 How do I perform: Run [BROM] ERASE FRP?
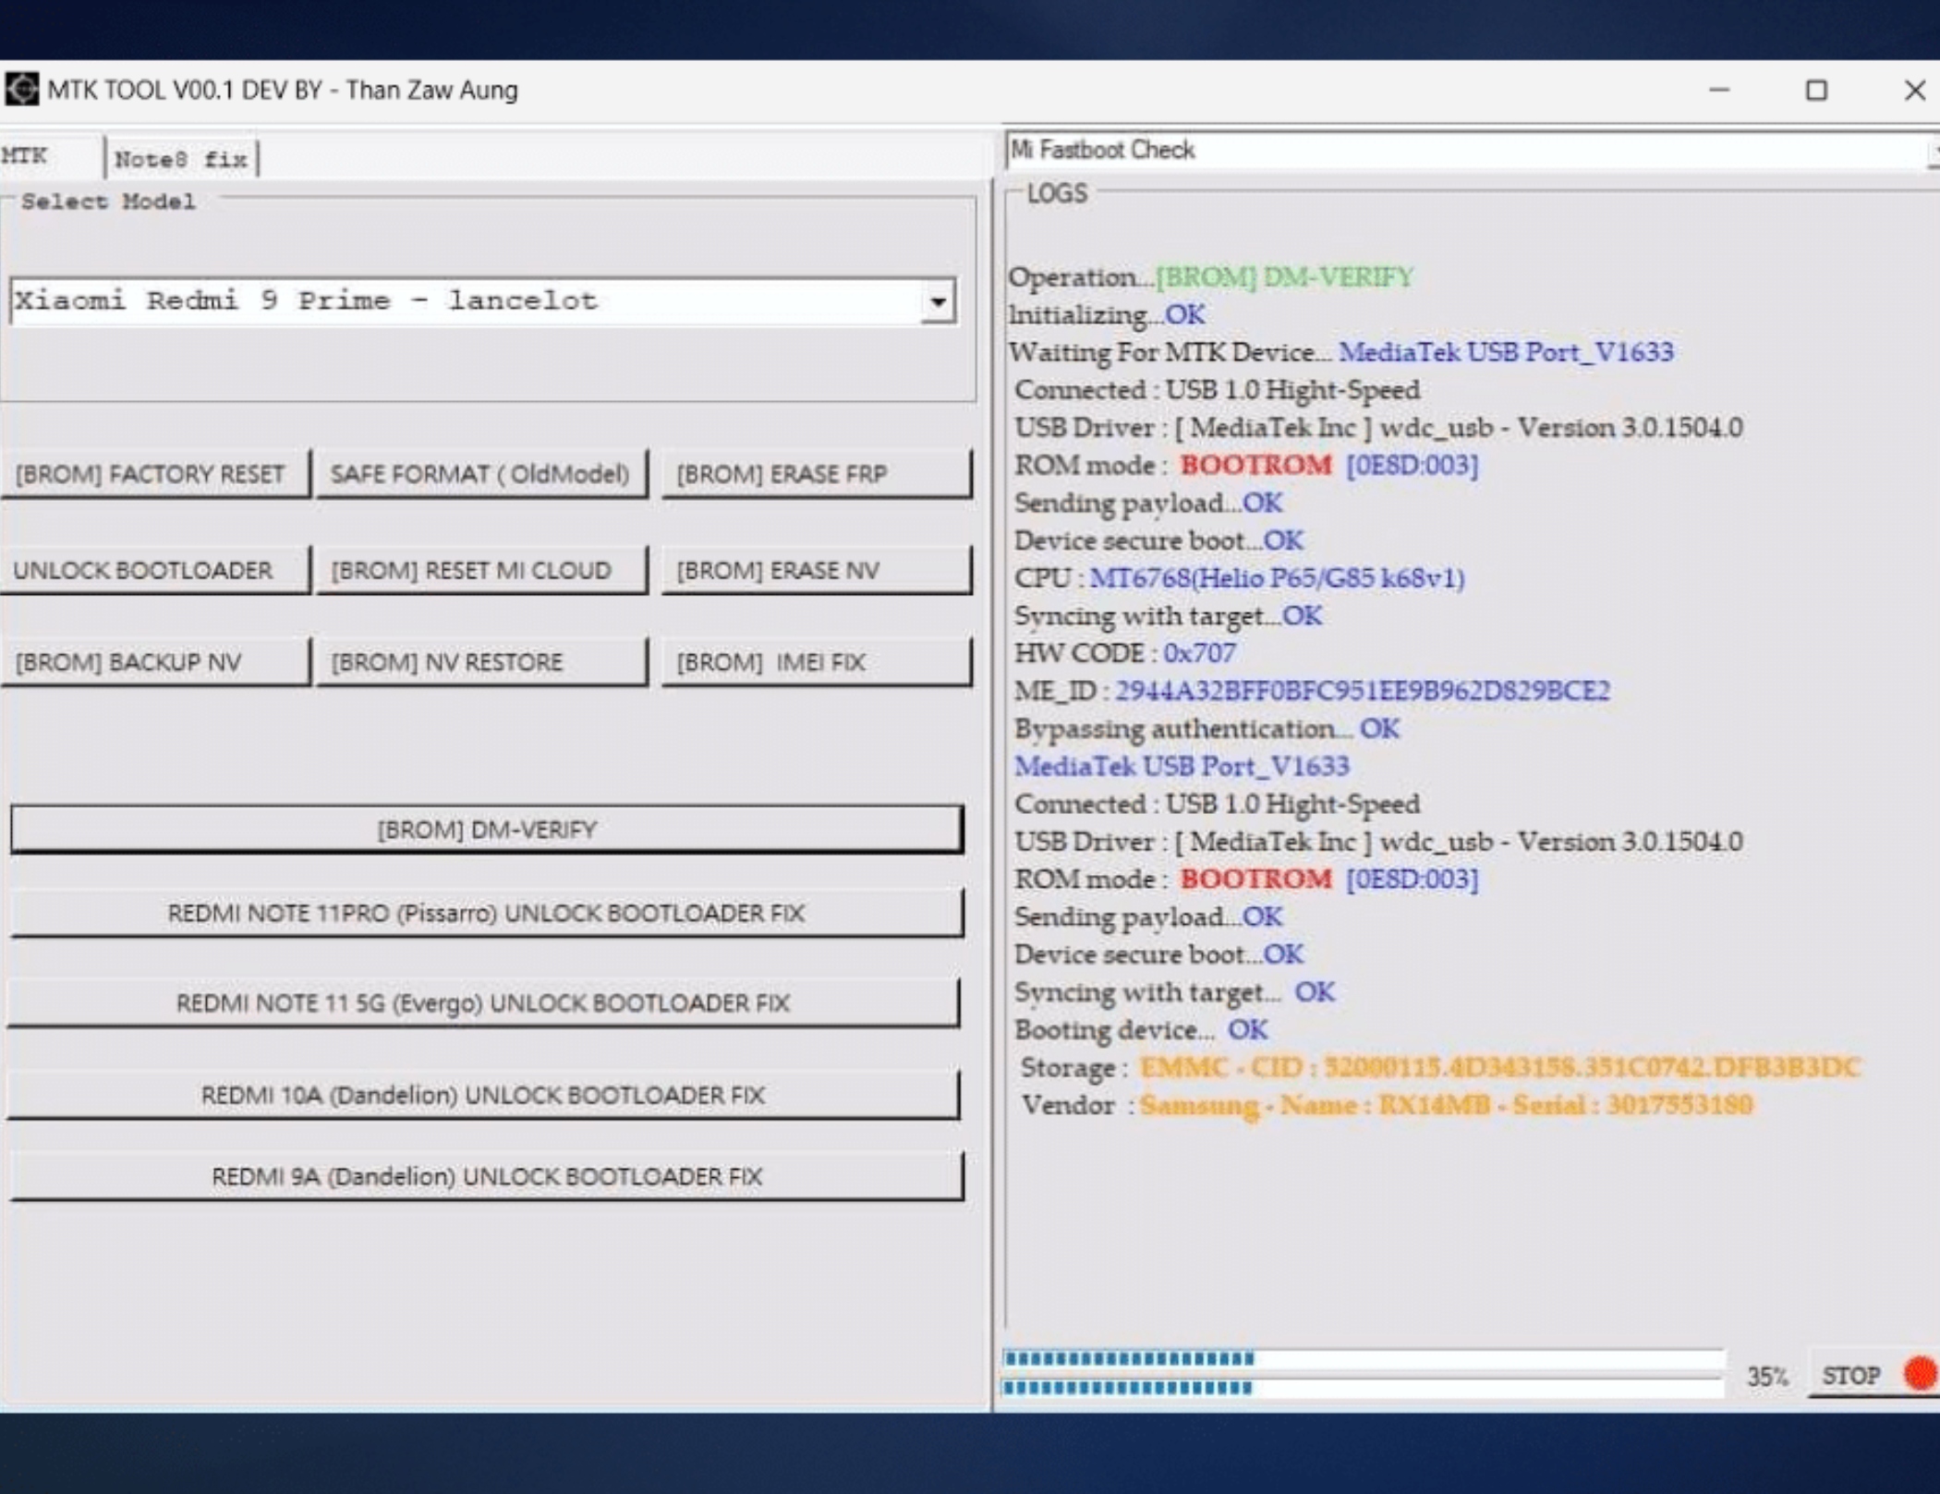(x=817, y=474)
